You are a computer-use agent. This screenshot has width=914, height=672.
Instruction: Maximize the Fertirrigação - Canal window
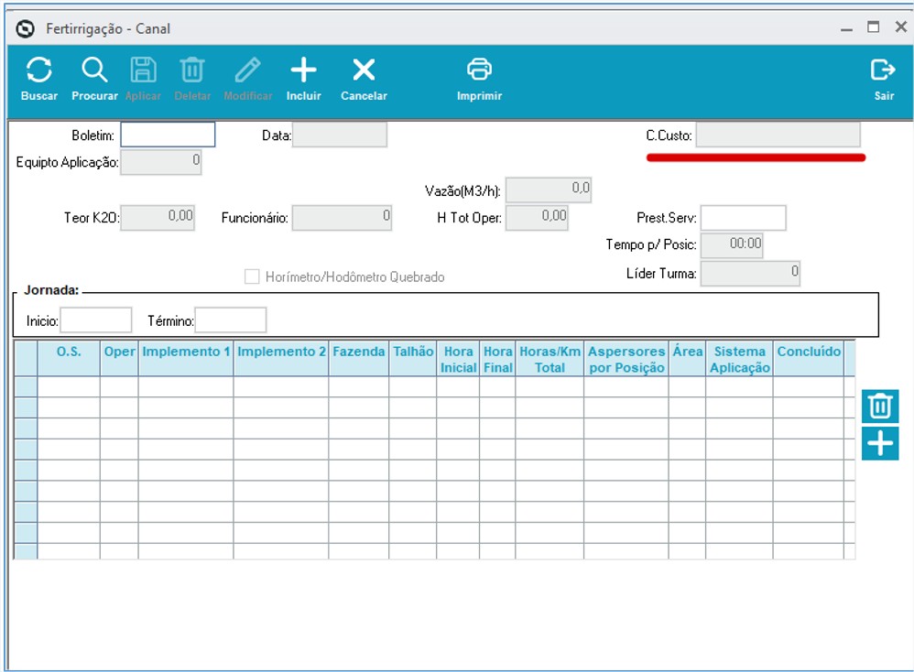(873, 27)
